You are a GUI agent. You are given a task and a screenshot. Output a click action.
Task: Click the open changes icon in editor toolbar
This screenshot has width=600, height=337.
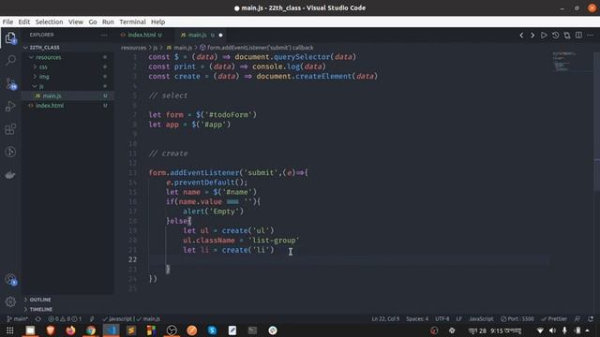click(x=567, y=36)
